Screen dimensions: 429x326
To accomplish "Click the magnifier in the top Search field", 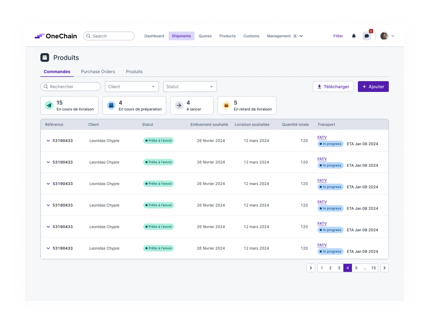I will 88,36.
